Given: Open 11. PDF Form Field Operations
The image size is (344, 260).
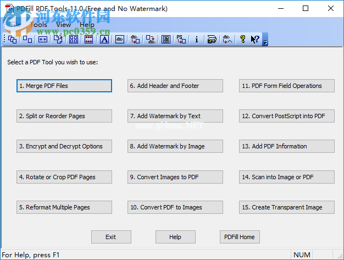Looking at the screenshot, I should [x=287, y=86].
